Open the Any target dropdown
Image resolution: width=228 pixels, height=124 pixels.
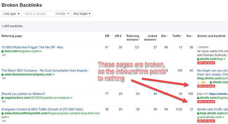click(82, 14)
